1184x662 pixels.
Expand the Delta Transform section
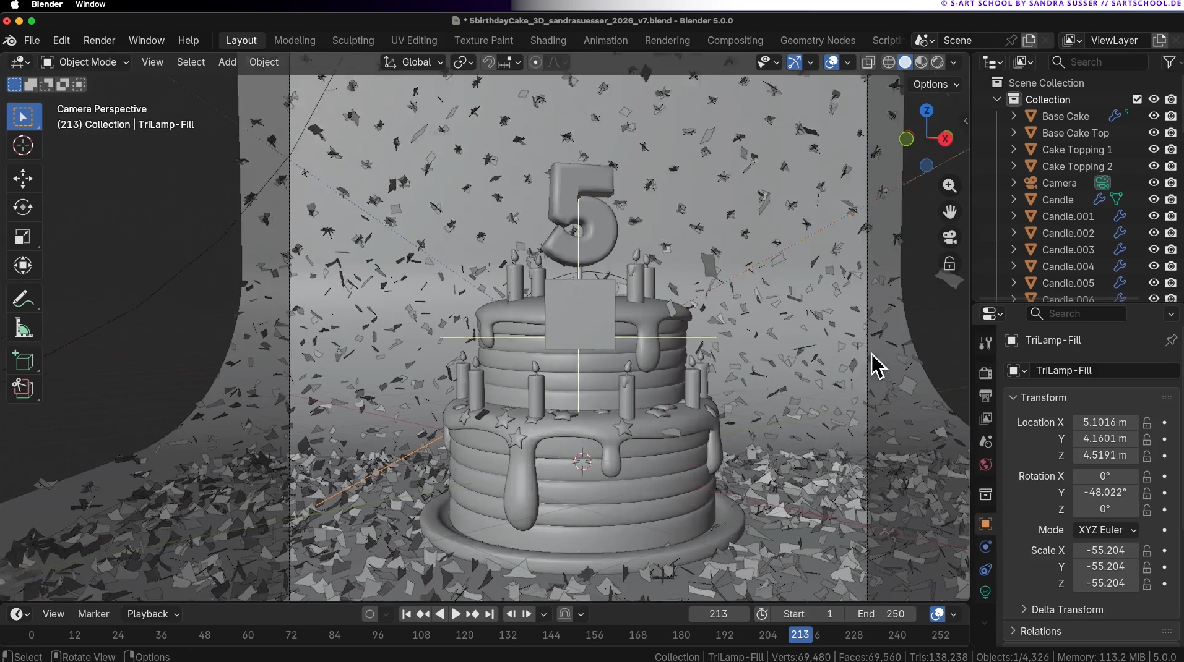(1066, 609)
